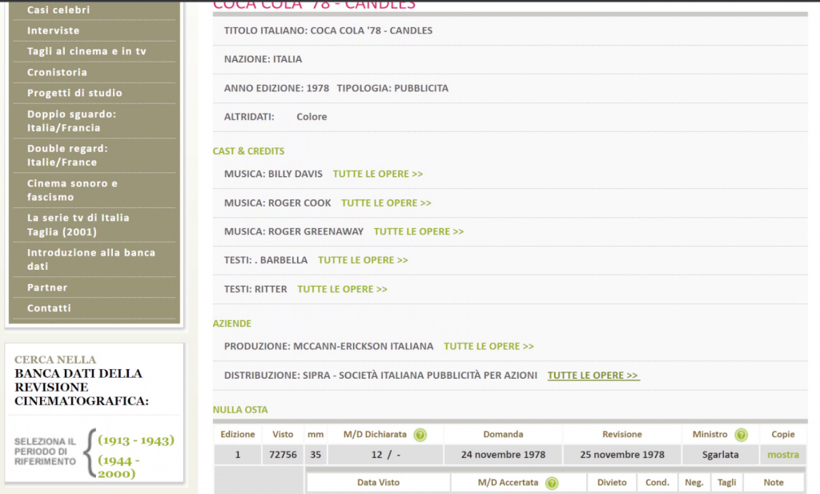The image size is (820, 494).
Task: Open Doppio sguardo: Italia/Francia
Action: [x=71, y=121]
